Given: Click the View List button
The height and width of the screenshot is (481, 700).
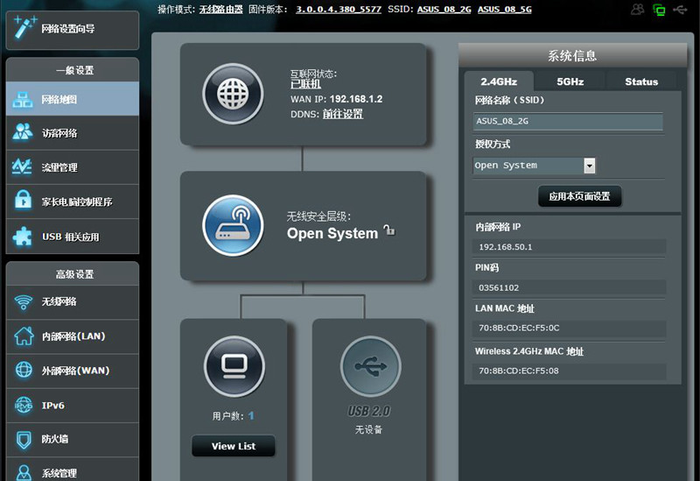Looking at the screenshot, I should (234, 446).
